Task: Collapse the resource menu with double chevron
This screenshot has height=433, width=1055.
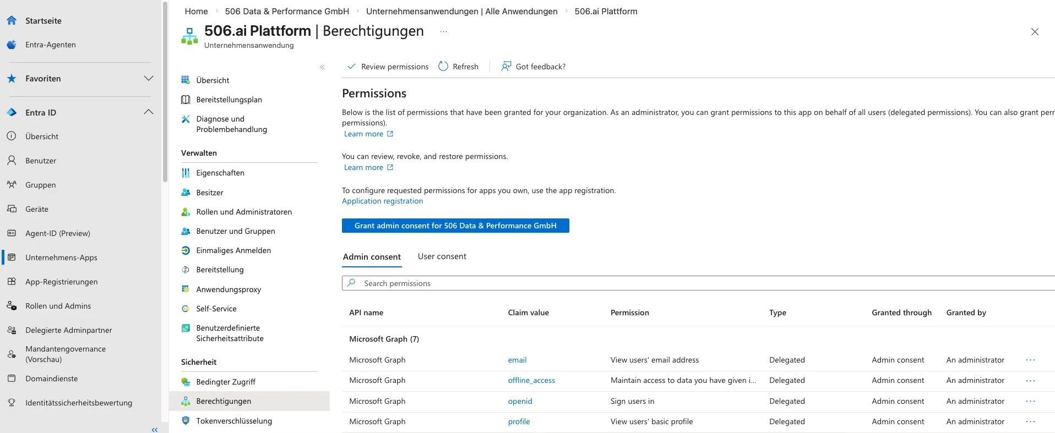Action: (322, 67)
